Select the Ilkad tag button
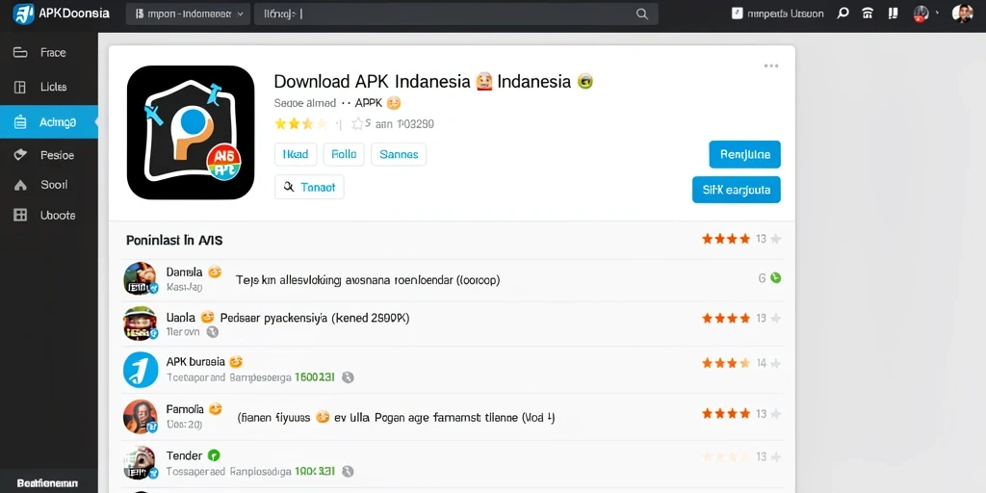 tap(295, 154)
